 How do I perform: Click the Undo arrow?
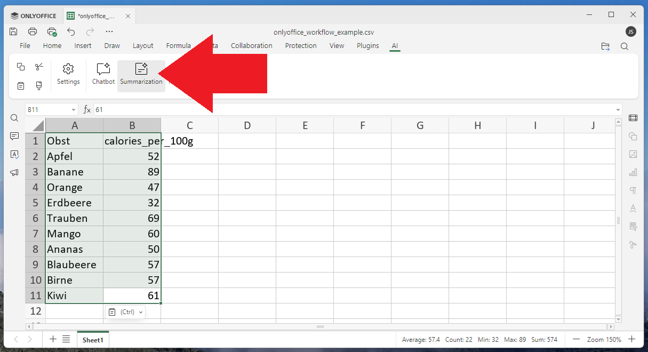coord(71,31)
